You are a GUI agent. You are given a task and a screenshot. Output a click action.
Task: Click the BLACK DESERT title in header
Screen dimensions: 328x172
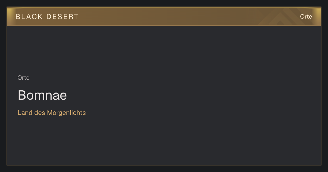tap(47, 17)
